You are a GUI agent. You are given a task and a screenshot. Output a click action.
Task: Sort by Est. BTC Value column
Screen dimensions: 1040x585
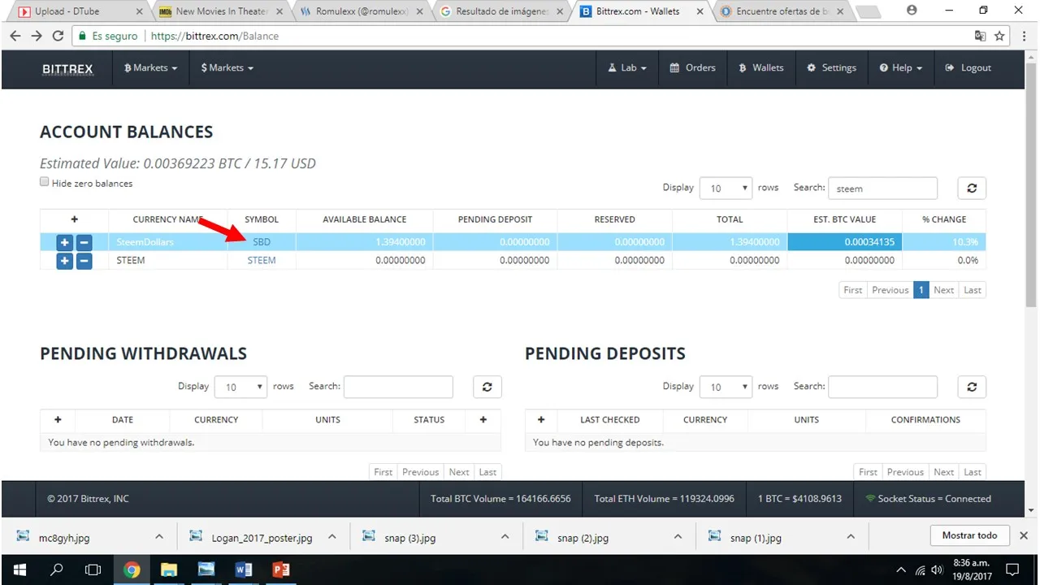pyautogui.click(x=845, y=219)
